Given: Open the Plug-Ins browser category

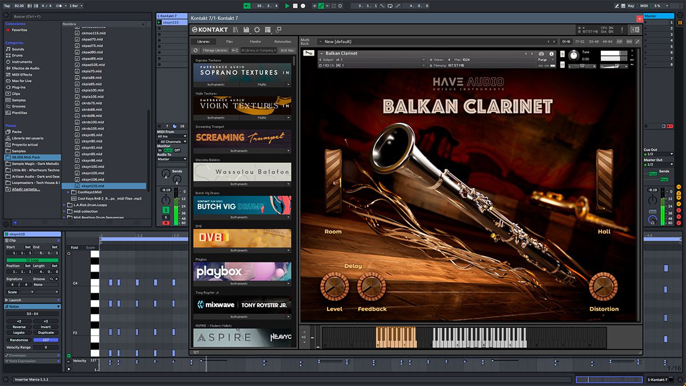Looking at the screenshot, I should 19,87.
